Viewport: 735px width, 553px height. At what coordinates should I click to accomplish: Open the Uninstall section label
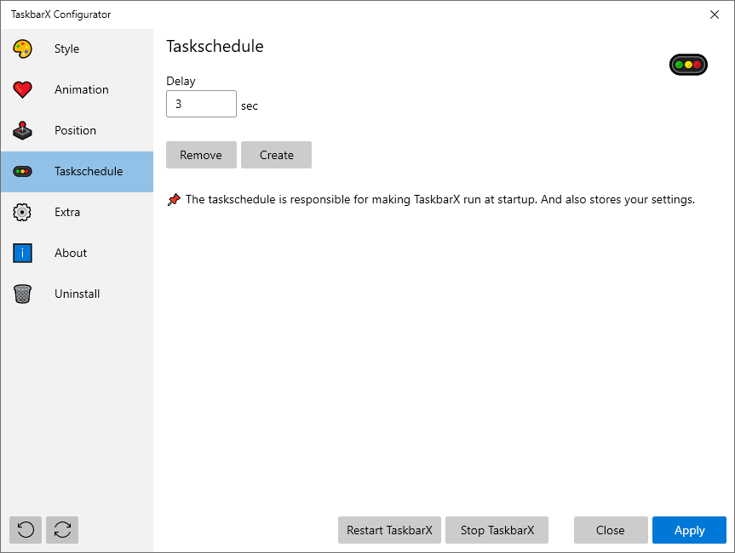click(78, 294)
